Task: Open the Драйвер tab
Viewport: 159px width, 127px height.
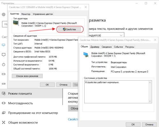Action: [x=95, y=47]
